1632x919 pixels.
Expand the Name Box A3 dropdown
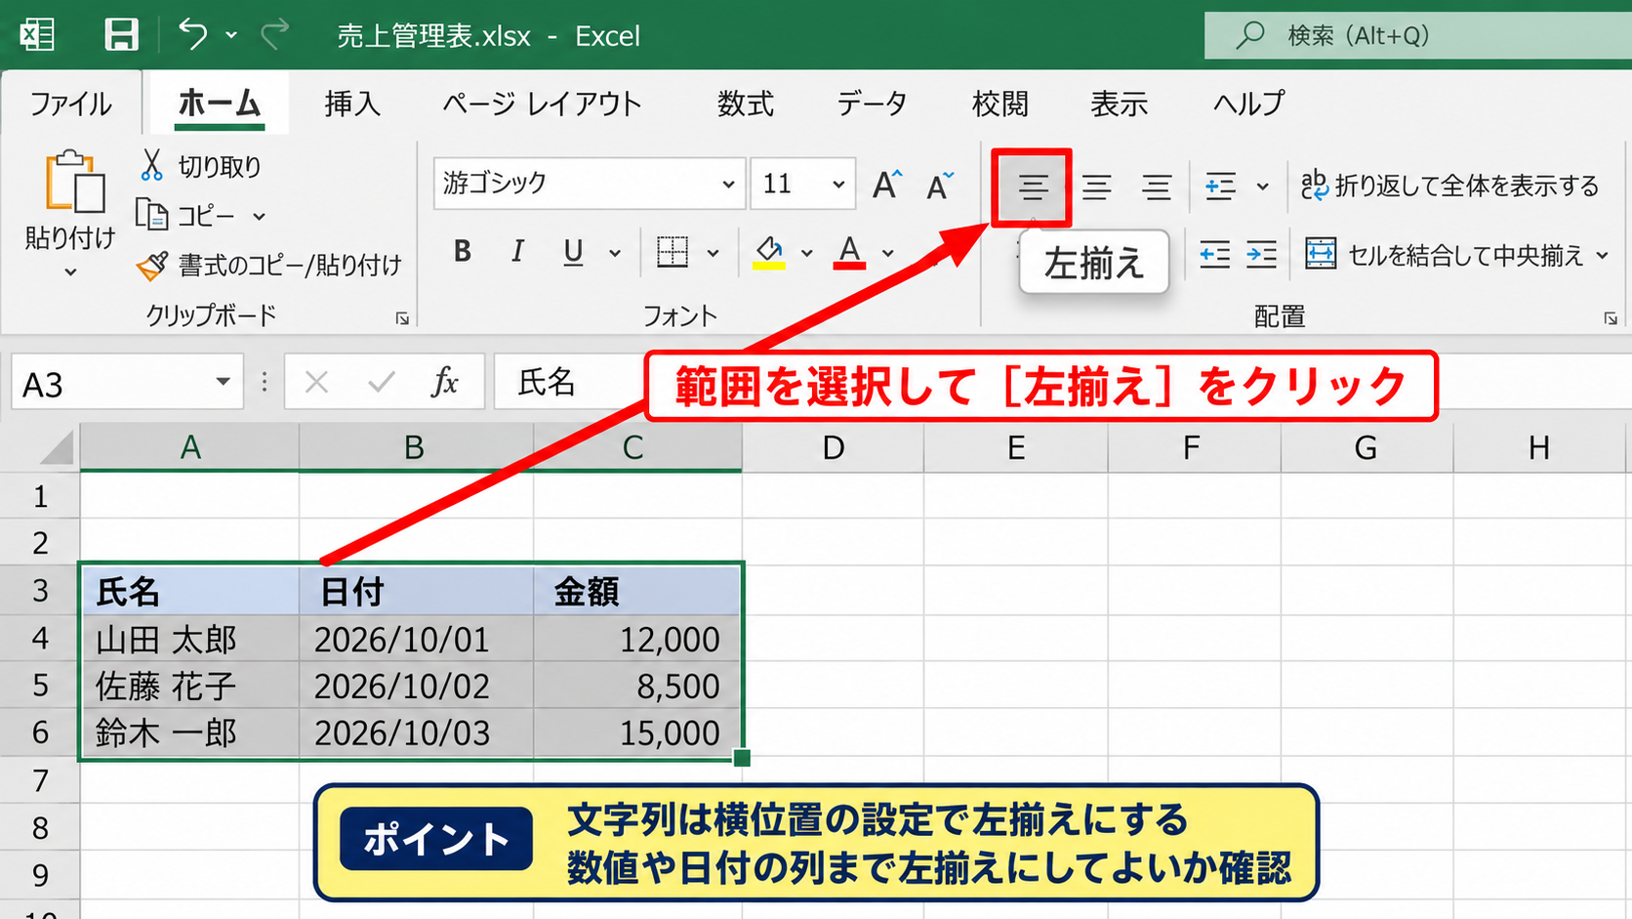tap(223, 381)
